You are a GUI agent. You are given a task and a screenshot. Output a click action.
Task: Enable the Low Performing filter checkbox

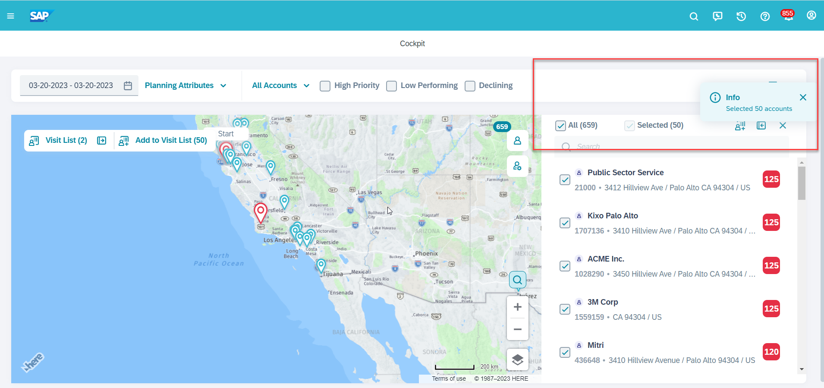(392, 86)
